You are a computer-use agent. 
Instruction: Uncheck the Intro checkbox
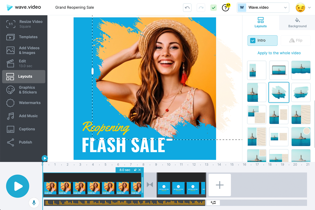pos(253,40)
